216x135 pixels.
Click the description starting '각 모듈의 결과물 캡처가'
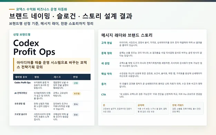click(x=161, y=85)
